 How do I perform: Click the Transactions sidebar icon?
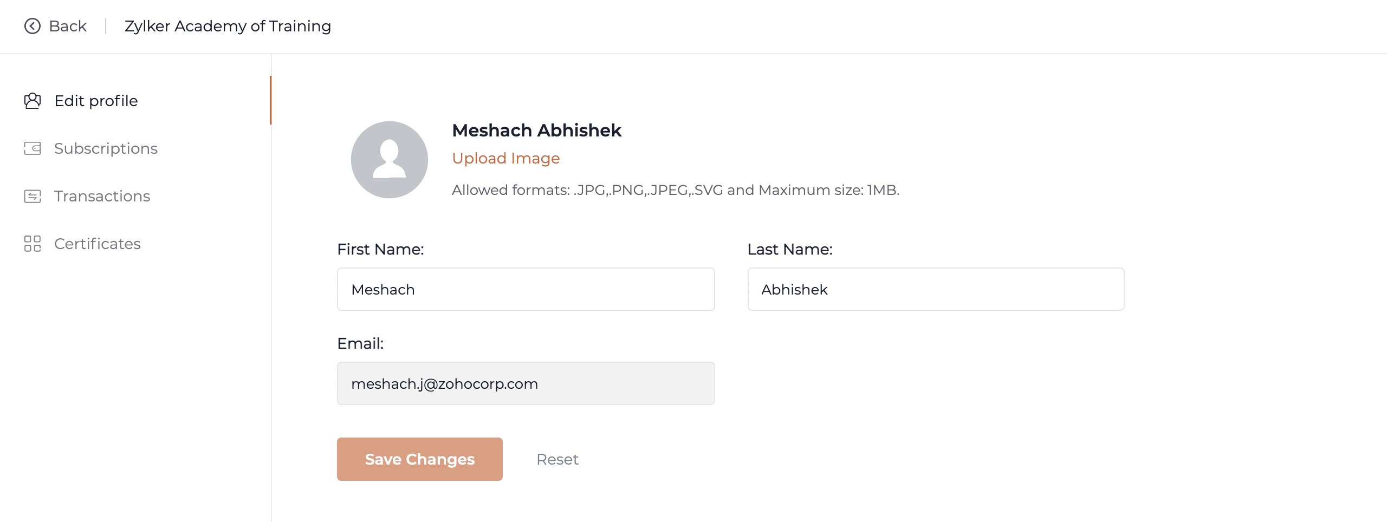[33, 196]
